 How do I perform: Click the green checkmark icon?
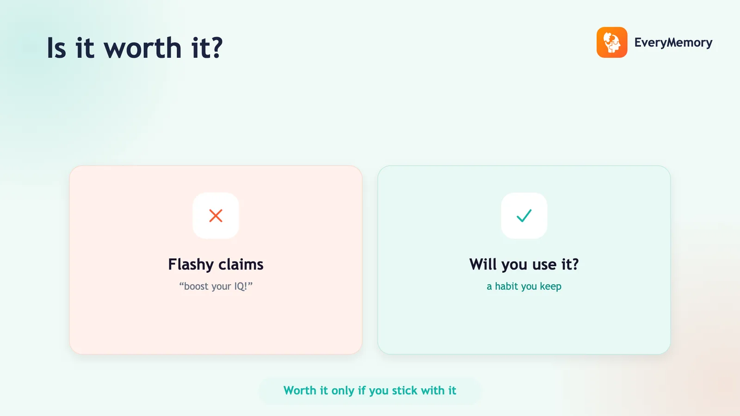point(524,215)
